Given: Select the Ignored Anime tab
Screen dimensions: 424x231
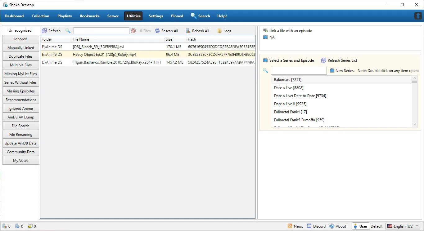Looking at the screenshot, I should [21, 109].
